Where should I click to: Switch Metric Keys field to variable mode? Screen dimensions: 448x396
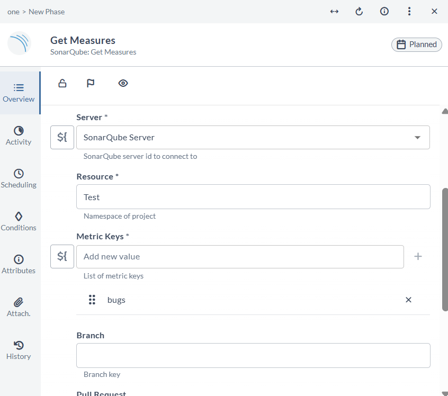tap(62, 257)
